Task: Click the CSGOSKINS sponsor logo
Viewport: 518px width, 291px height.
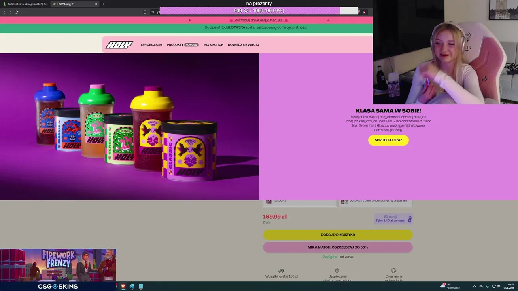Action: pyautogui.click(x=58, y=286)
